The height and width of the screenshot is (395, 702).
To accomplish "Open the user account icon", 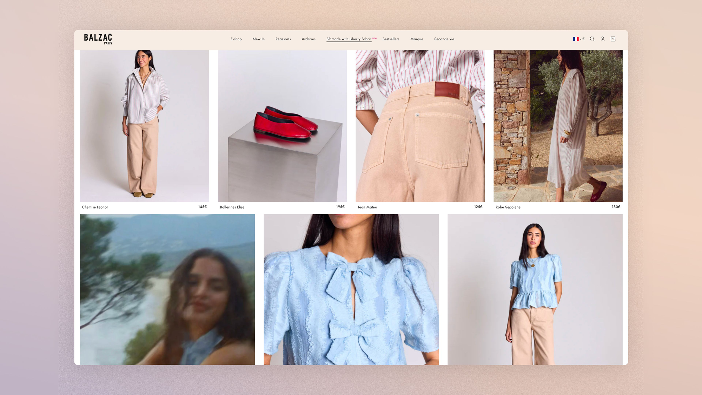I will click(x=602, y=39).
